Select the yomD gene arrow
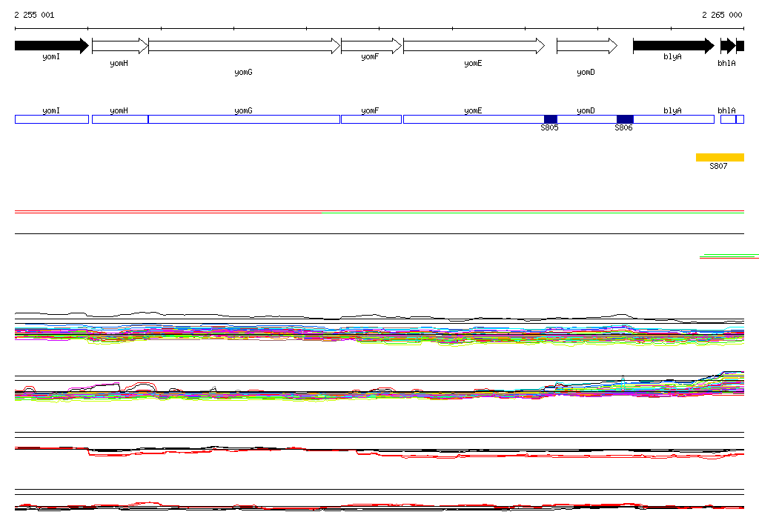Image resolution: width=759 pixels, height=529 pixels. pyautogui.click(x=587, y=46)
